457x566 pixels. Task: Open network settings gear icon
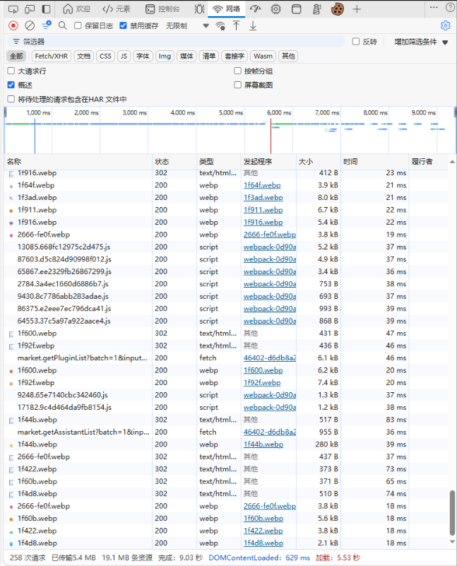445,25
